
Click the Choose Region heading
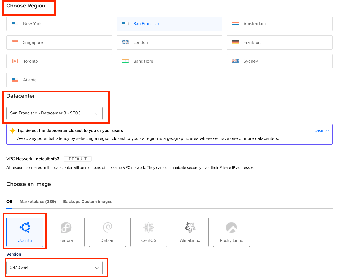pos(26,6)
